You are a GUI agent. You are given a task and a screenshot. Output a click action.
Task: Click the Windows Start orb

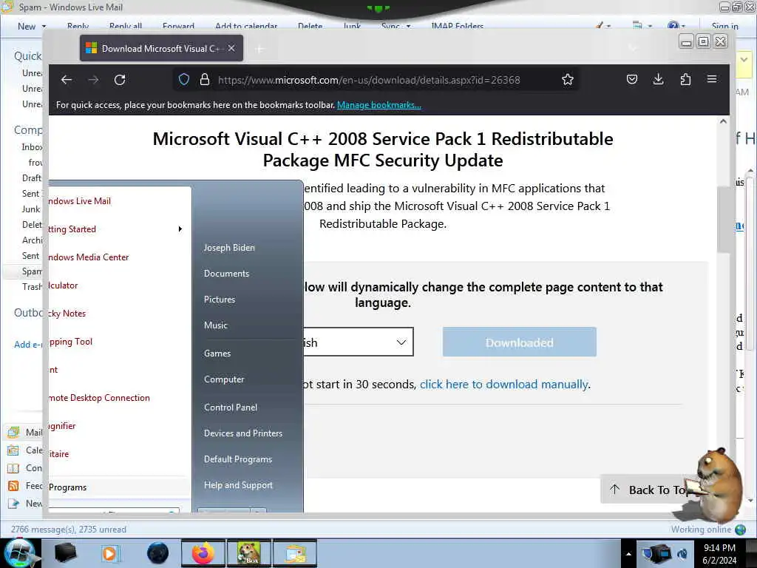tap(19, 553)
